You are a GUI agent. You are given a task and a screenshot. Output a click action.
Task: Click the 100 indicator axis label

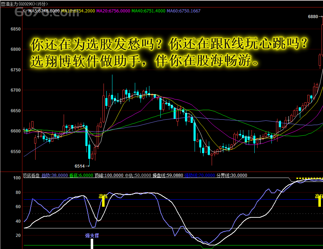point(17,178)
